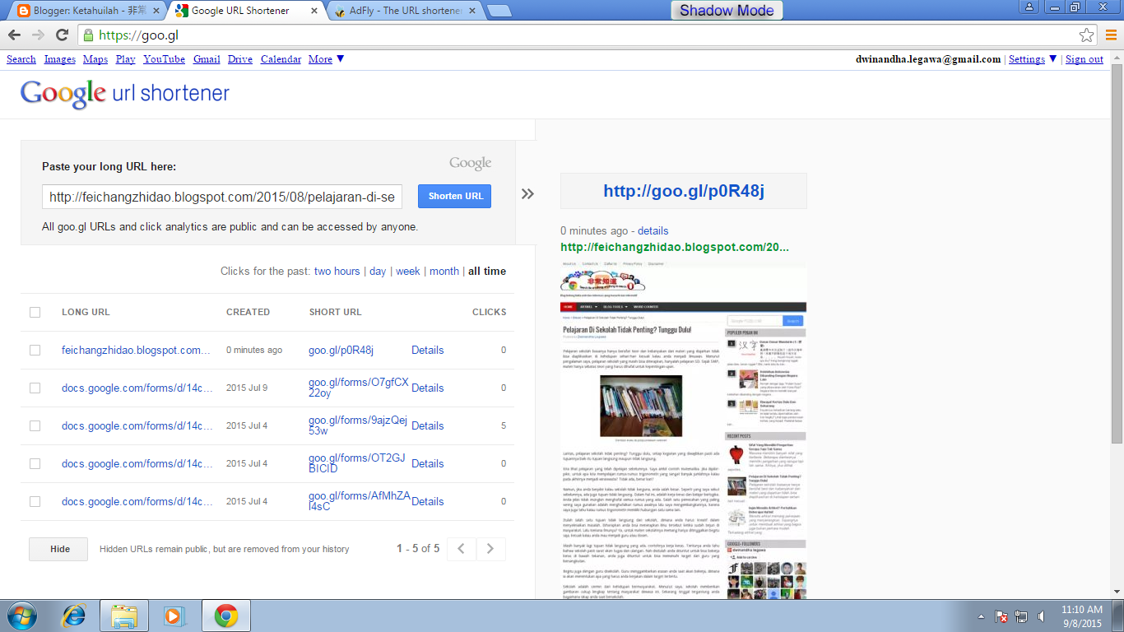Select the checkbox for the goo.gl/forms/AfMhZAl4sC row
Image resolution: width=1124 pixels, height=632 pixels.
tap(35, 501)
